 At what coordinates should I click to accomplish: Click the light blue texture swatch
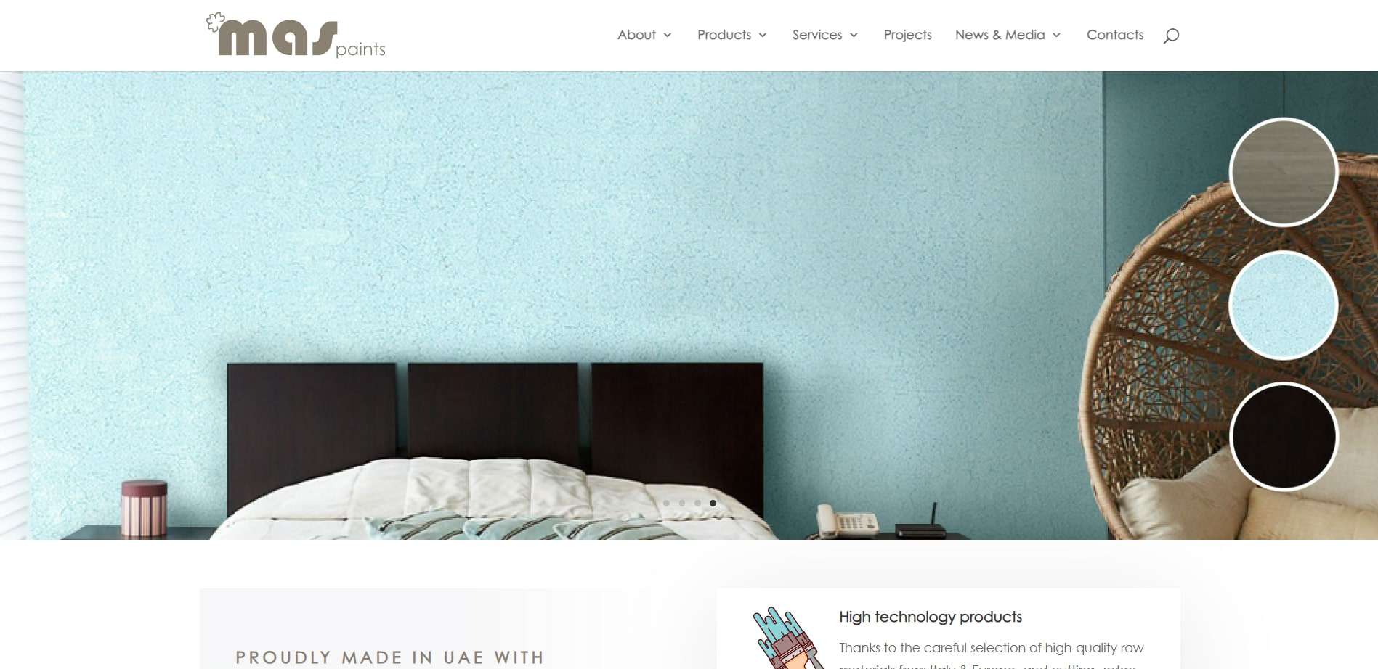[x=1284, y=305]
